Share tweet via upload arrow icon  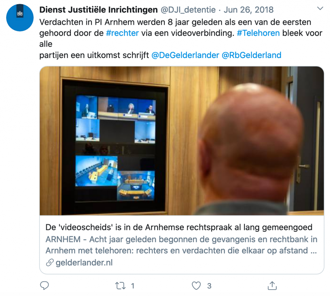coord(272,285)
